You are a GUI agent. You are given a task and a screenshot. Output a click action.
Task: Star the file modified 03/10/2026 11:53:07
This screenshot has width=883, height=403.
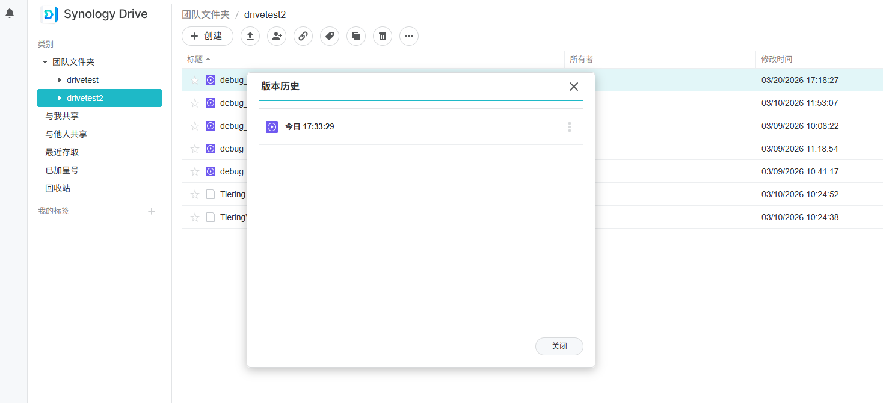click(195, 103)
